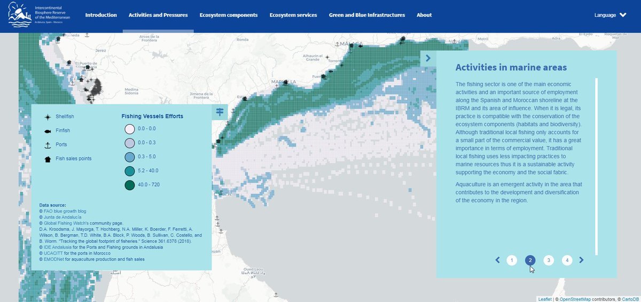Open the Language dropdown
641x302 pixels.
[610, 15]
